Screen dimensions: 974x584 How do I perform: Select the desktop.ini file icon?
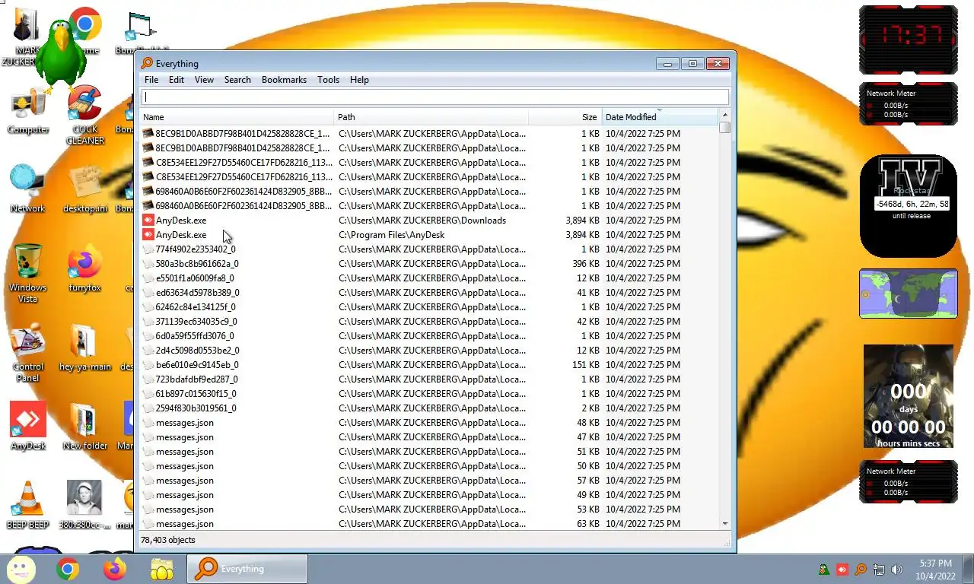(x=85, y=189)
